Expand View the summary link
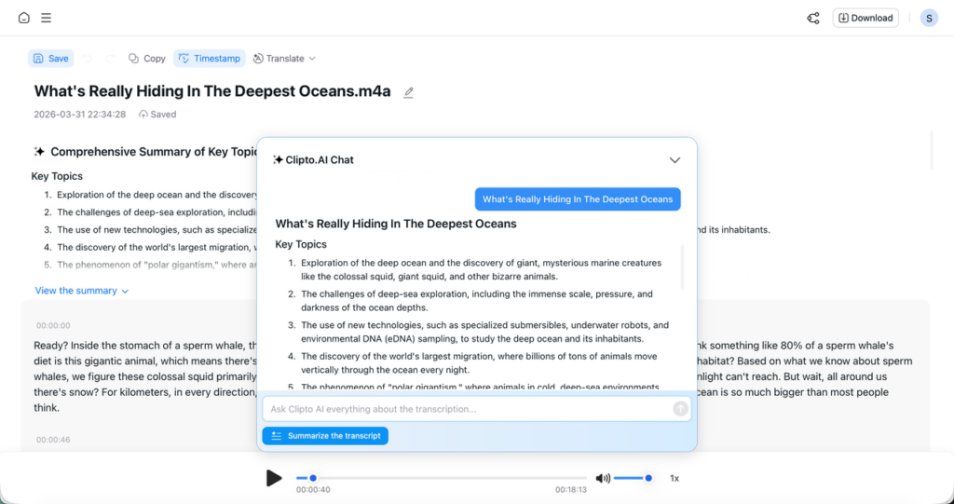Screen dimensions: 954x504 pos(81,291)
